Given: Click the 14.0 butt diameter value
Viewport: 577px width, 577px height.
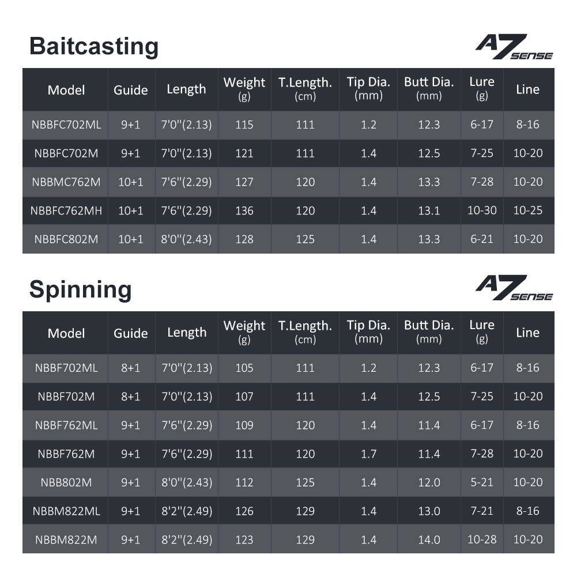Looking at the screenshot, I should [x=429, y=540].
